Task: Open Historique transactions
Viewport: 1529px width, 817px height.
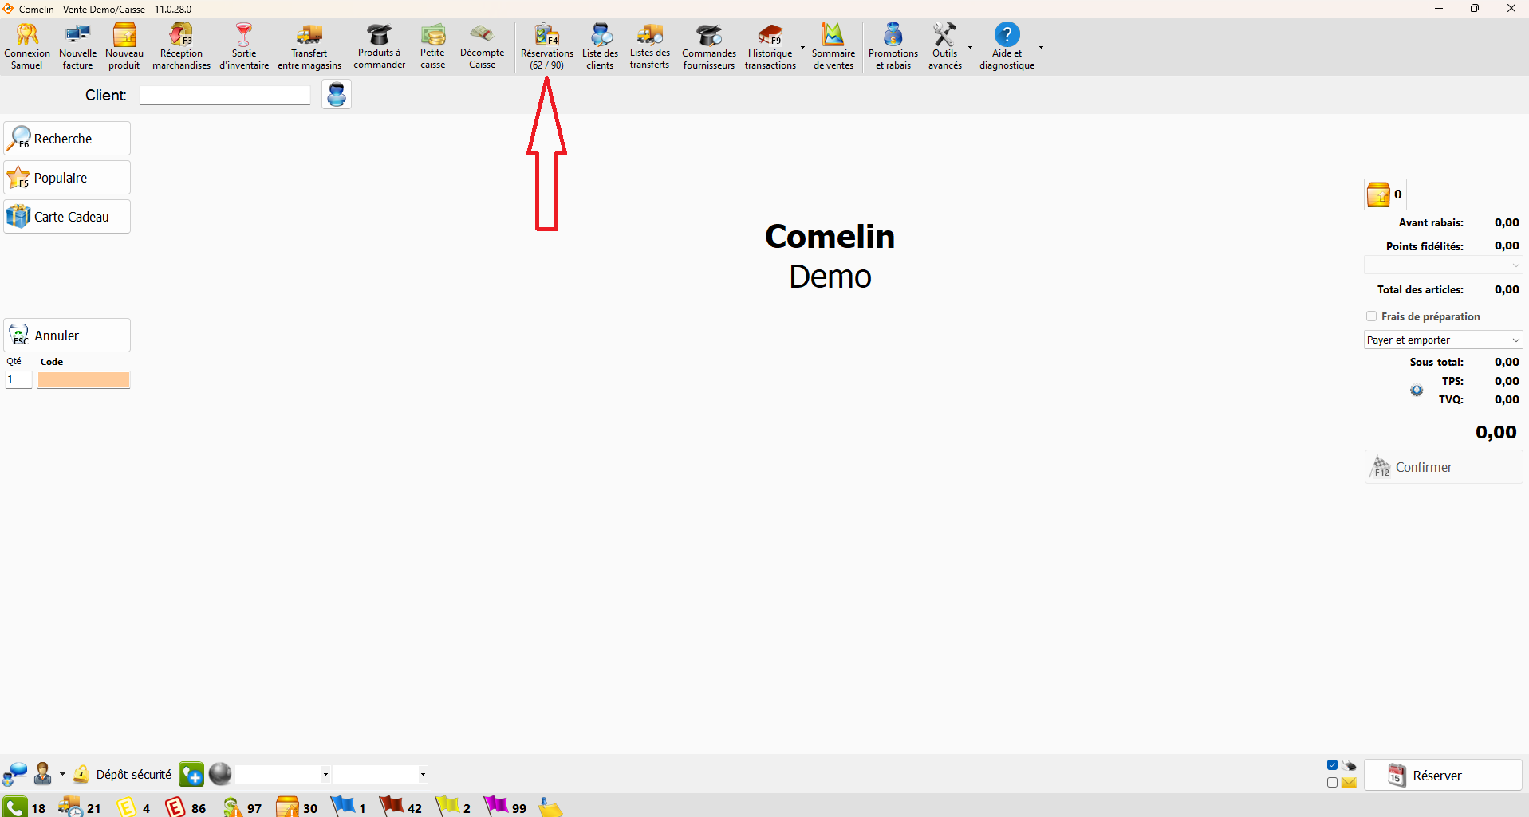Action: [x=770, y=46]
